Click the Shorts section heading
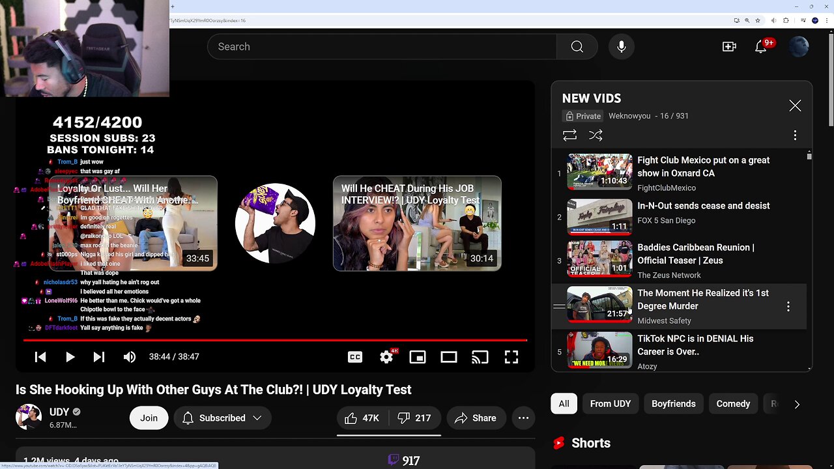Image resolution: width=834 pixels, height=469 pixels. click(591, 443)
